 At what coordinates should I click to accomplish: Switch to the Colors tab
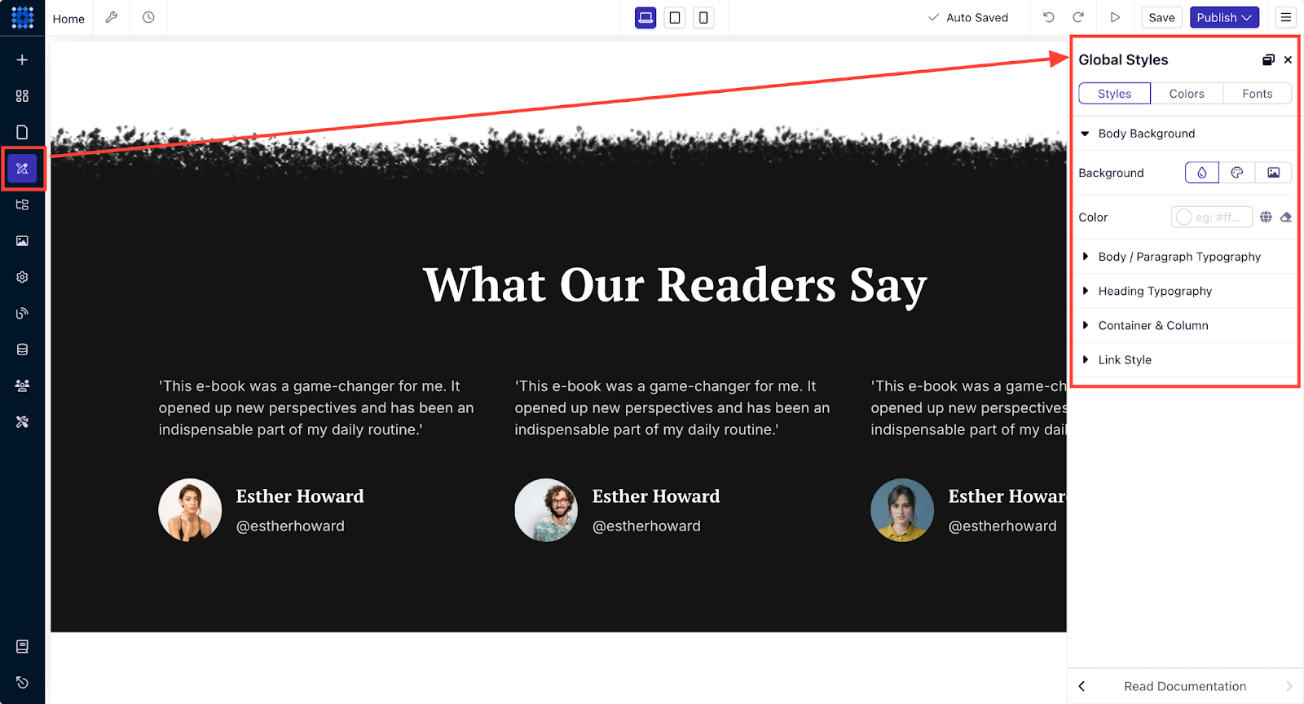(x=1187, y=94)
